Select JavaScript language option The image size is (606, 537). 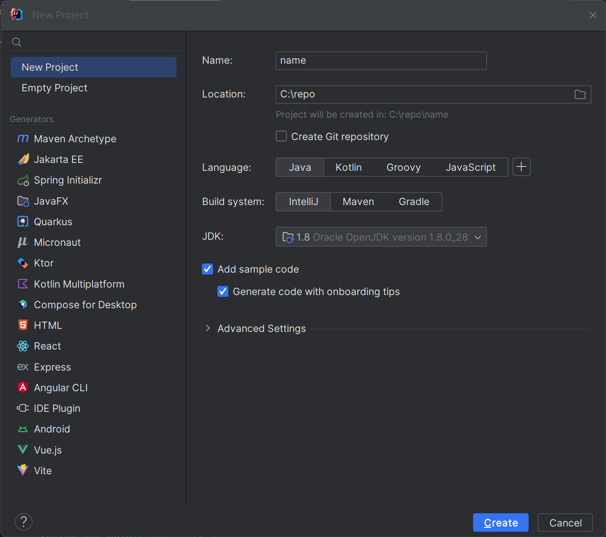[x=471, y=167]
